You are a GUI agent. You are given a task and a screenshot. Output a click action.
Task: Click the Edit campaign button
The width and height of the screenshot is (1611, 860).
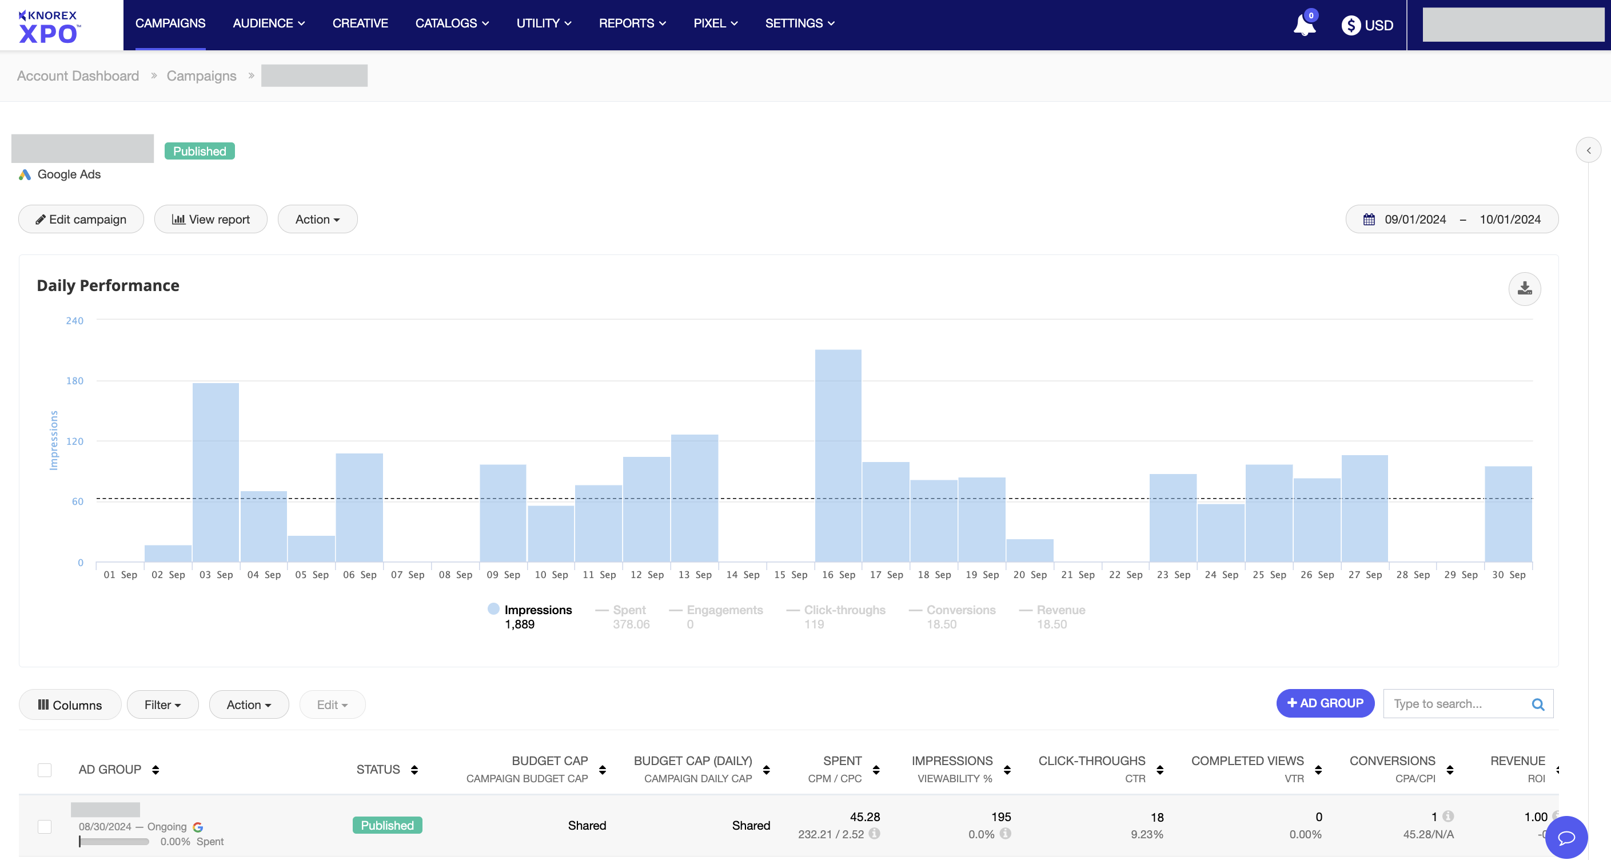pyautogui.click(x=81, y=220)
